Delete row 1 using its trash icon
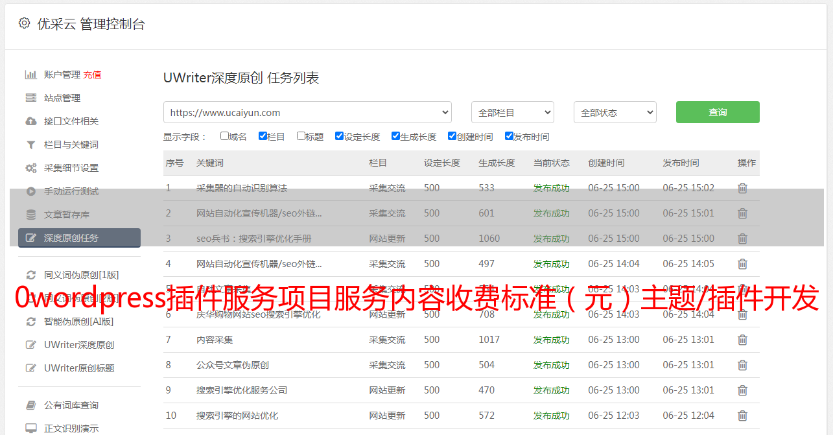 click(x=742, y=188)
